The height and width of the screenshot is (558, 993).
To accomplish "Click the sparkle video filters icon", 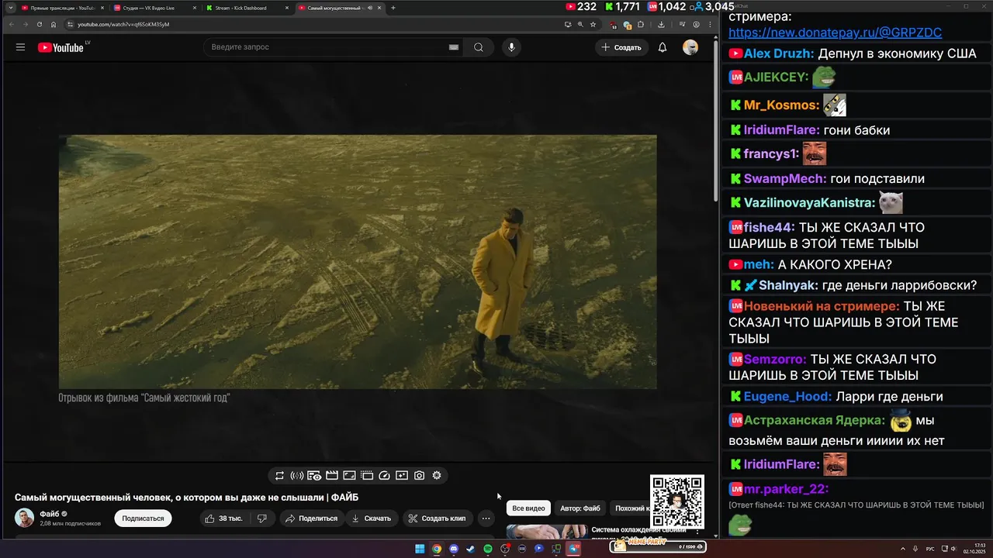I will pyautogui.click(x=402, y=476).
